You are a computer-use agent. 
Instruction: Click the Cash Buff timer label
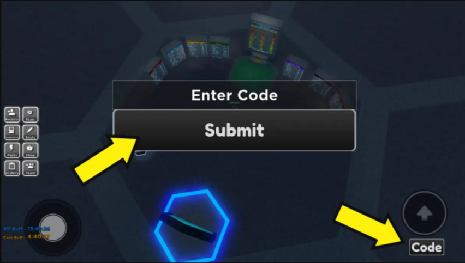tap(27, 237)
